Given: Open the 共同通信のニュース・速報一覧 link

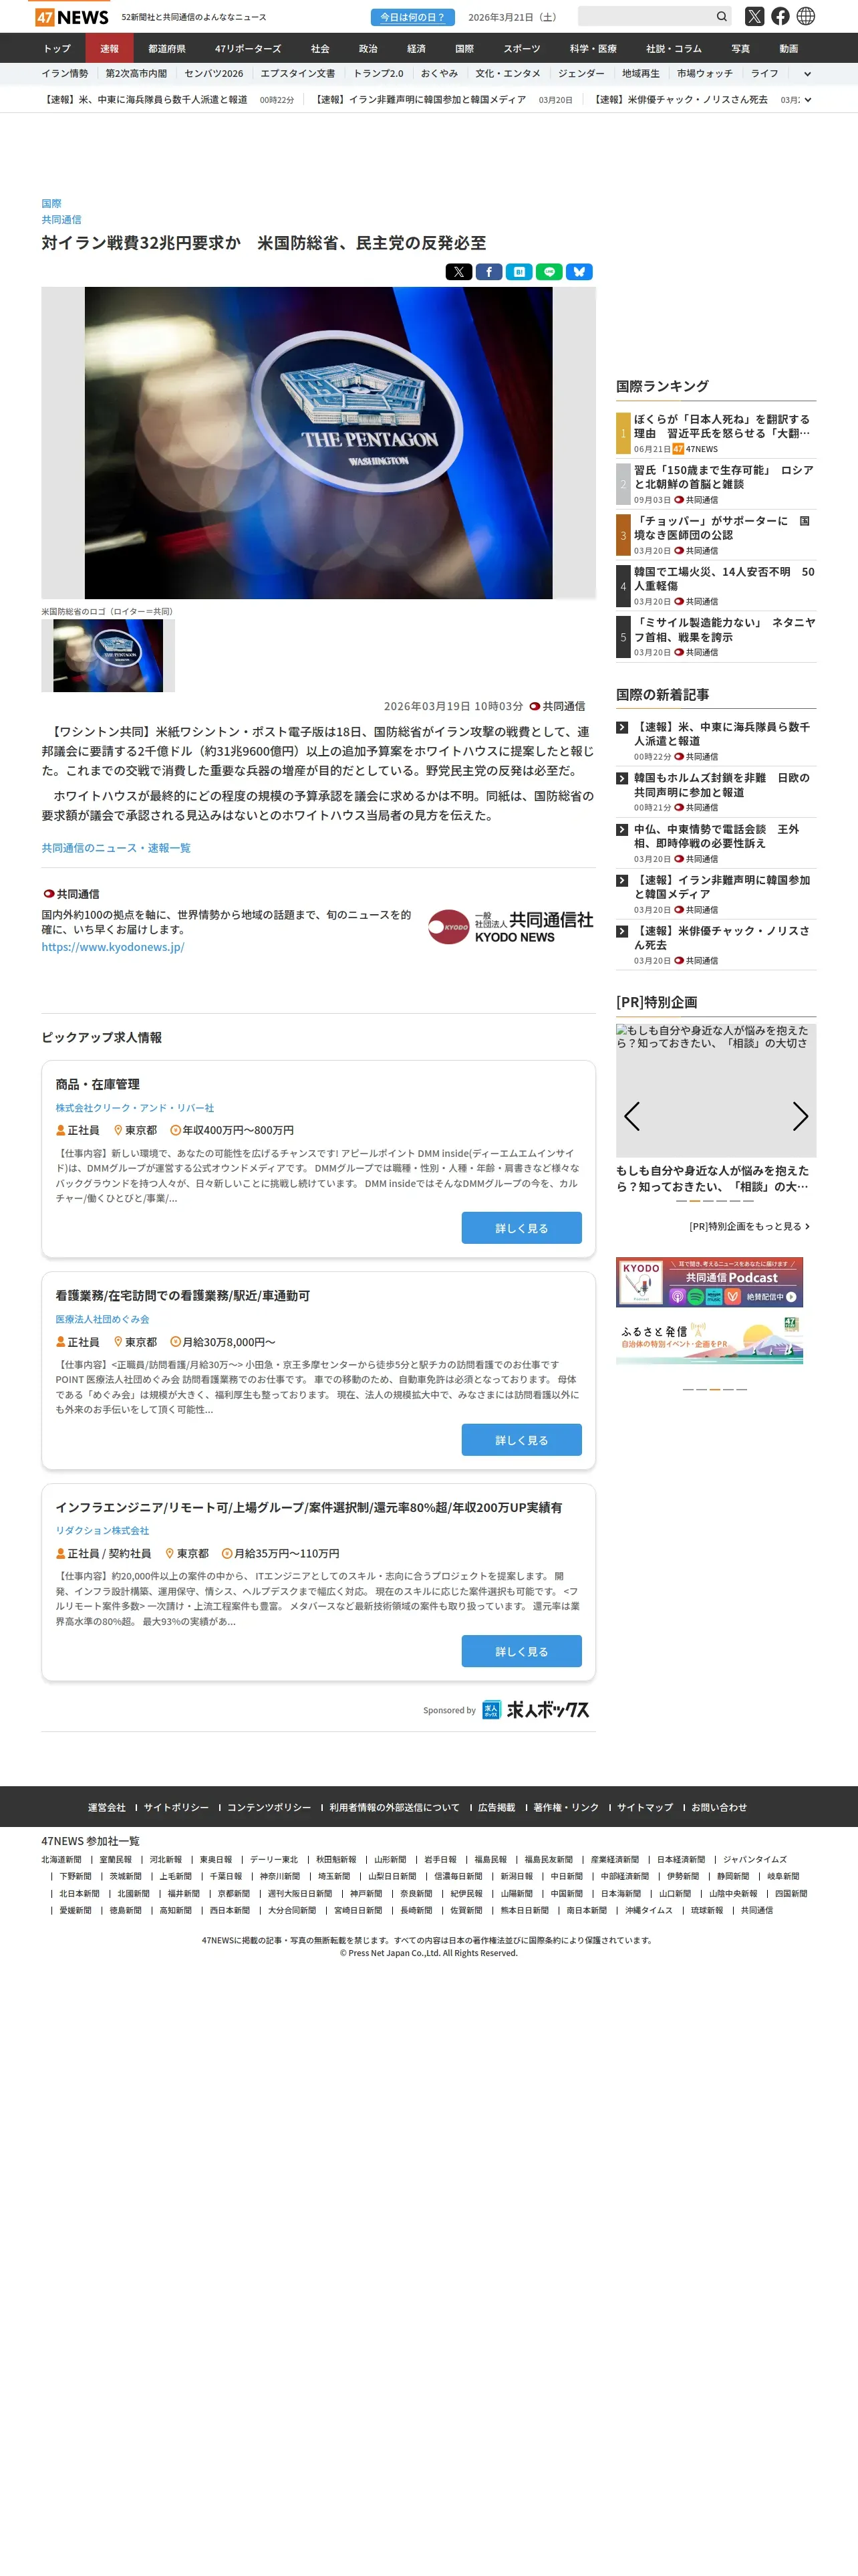Looking at the screenshot, I should [116, 848].
